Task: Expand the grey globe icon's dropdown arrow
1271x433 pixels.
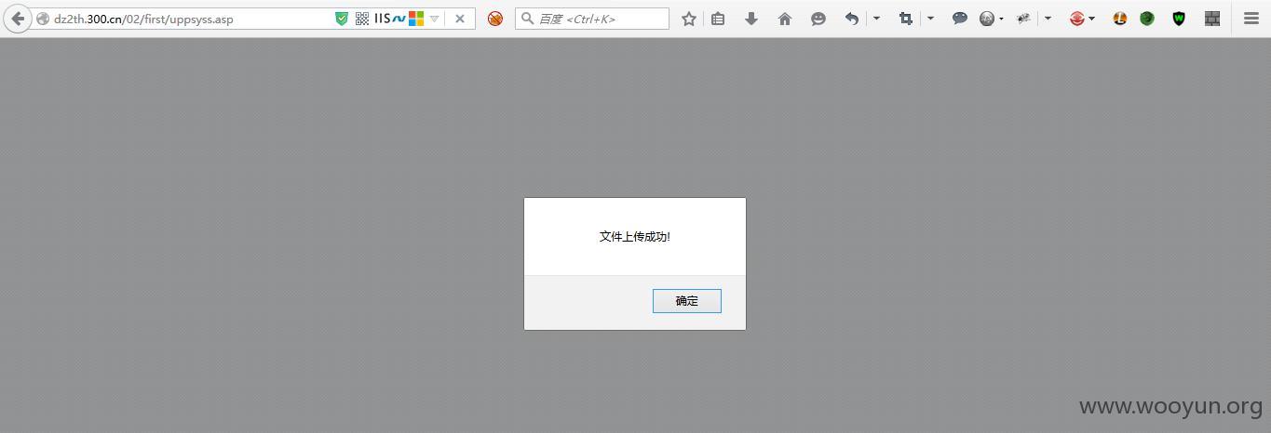Action: pyautogui.click(x=1001, y=19)
